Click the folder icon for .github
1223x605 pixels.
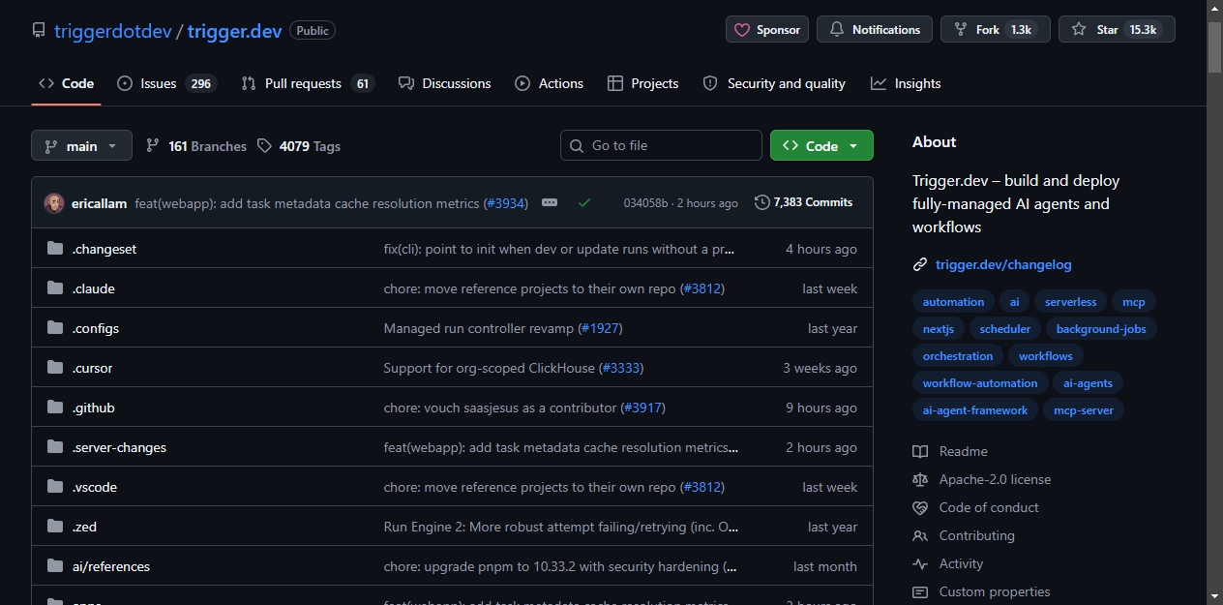55,408
